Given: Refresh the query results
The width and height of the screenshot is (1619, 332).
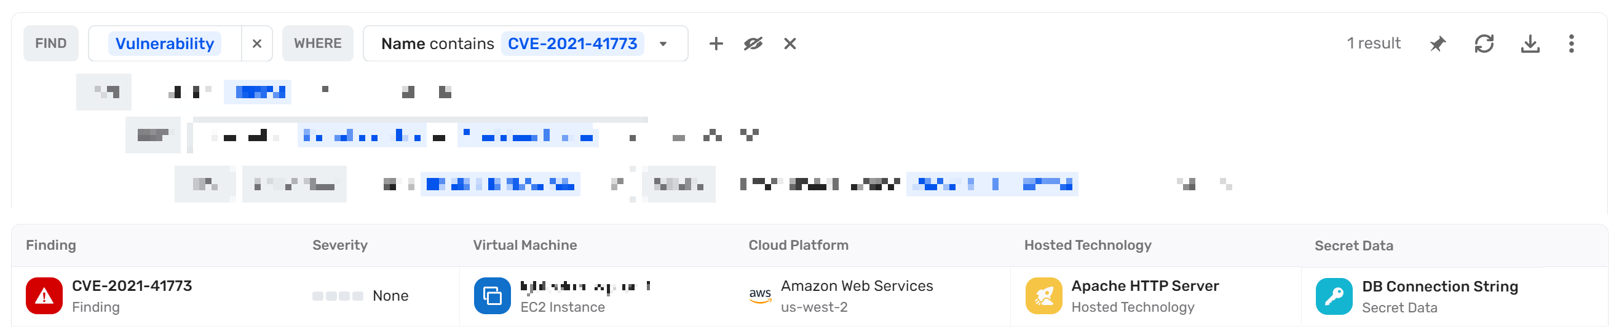Looking at the screenshot, I should pyautogui.click(x=1484, y=44).
